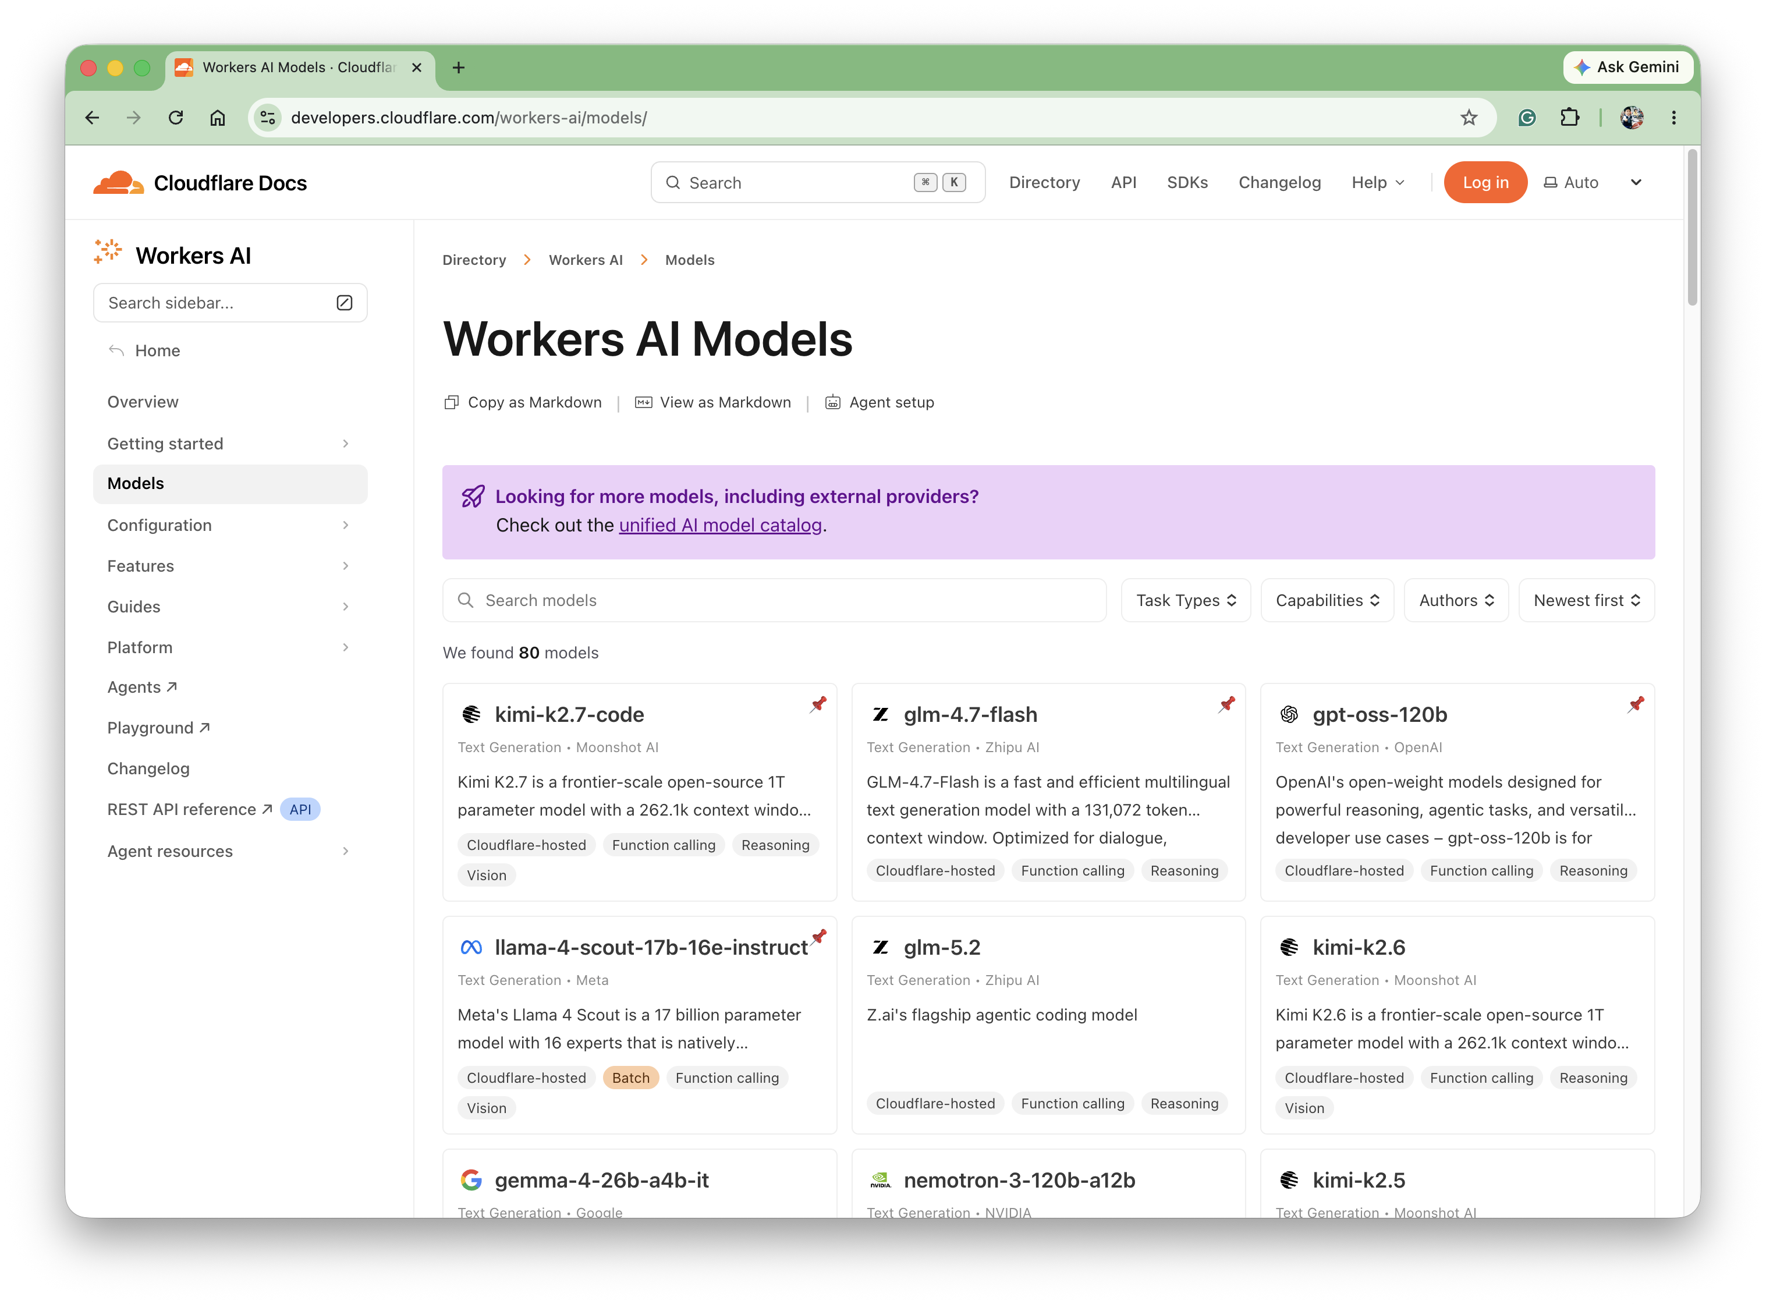Image resolution: width=1766 pixels, height=1304 pixels.
Task: Open API in the top navigation
Action: (1123, 182)
